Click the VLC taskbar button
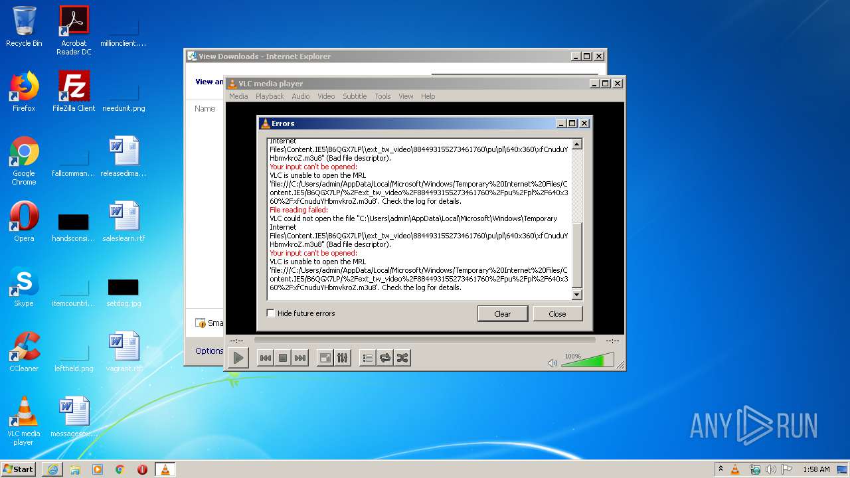 pos(165,469)
